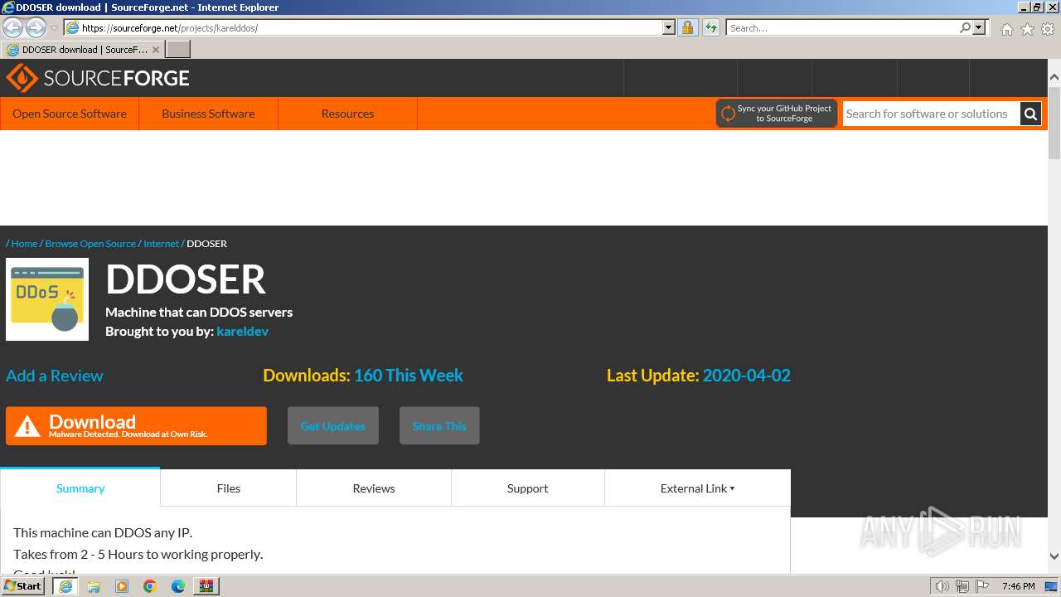Open the IE Tools gear icon
The width and height of the screenshot is (1061, 597).
click(x=1048, y=29)
